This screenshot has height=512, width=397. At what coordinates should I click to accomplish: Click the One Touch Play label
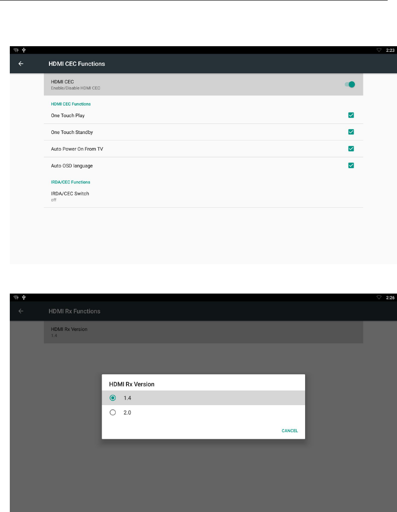pyautogui.click(x=68, y=116)
